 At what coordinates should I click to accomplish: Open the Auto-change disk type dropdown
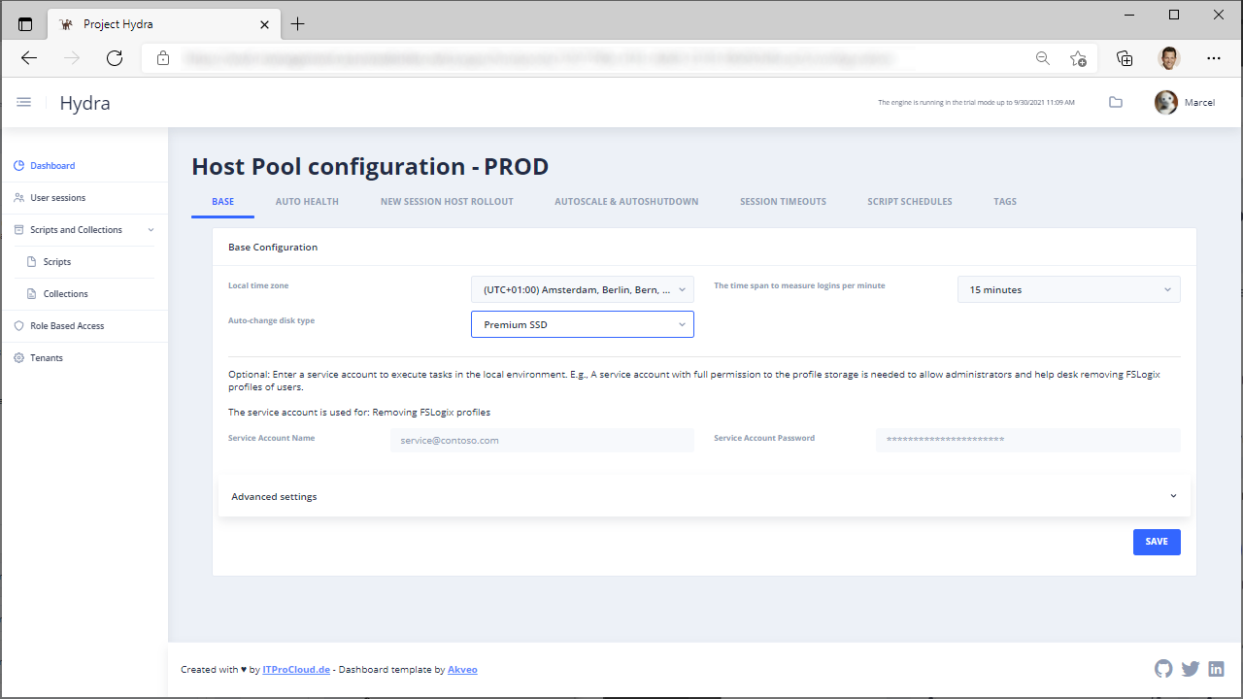point(582,324)
